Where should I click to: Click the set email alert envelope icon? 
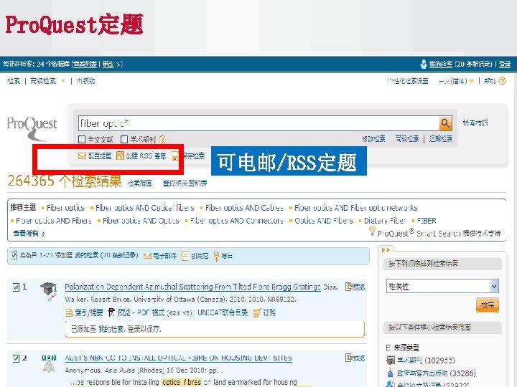(x=82, y=156)
